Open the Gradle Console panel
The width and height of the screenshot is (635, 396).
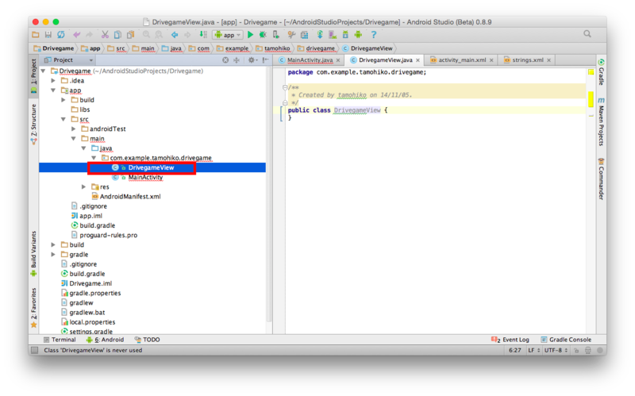[566, 340]
